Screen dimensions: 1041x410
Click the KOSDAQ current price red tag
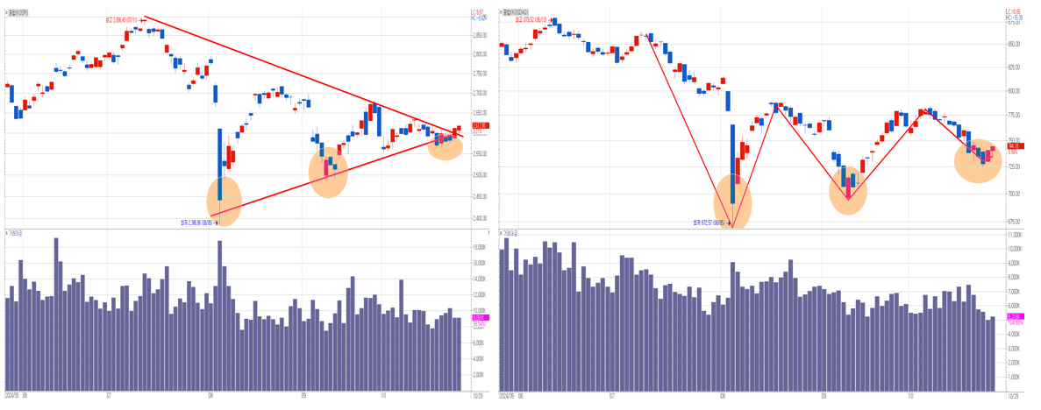1015,146
